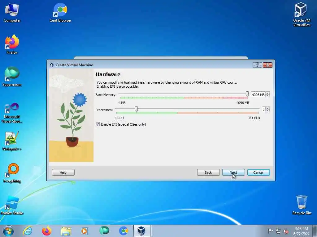Select the Everything search desktop shortcut
This screenshot has height=237, width=317.
pyautogui.click(x=12, y=173)
